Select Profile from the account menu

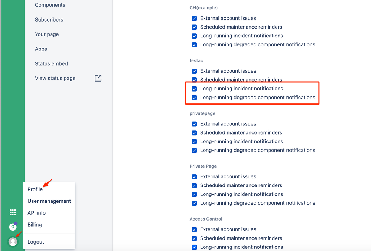pyautogui.click(x=35, y=189)
